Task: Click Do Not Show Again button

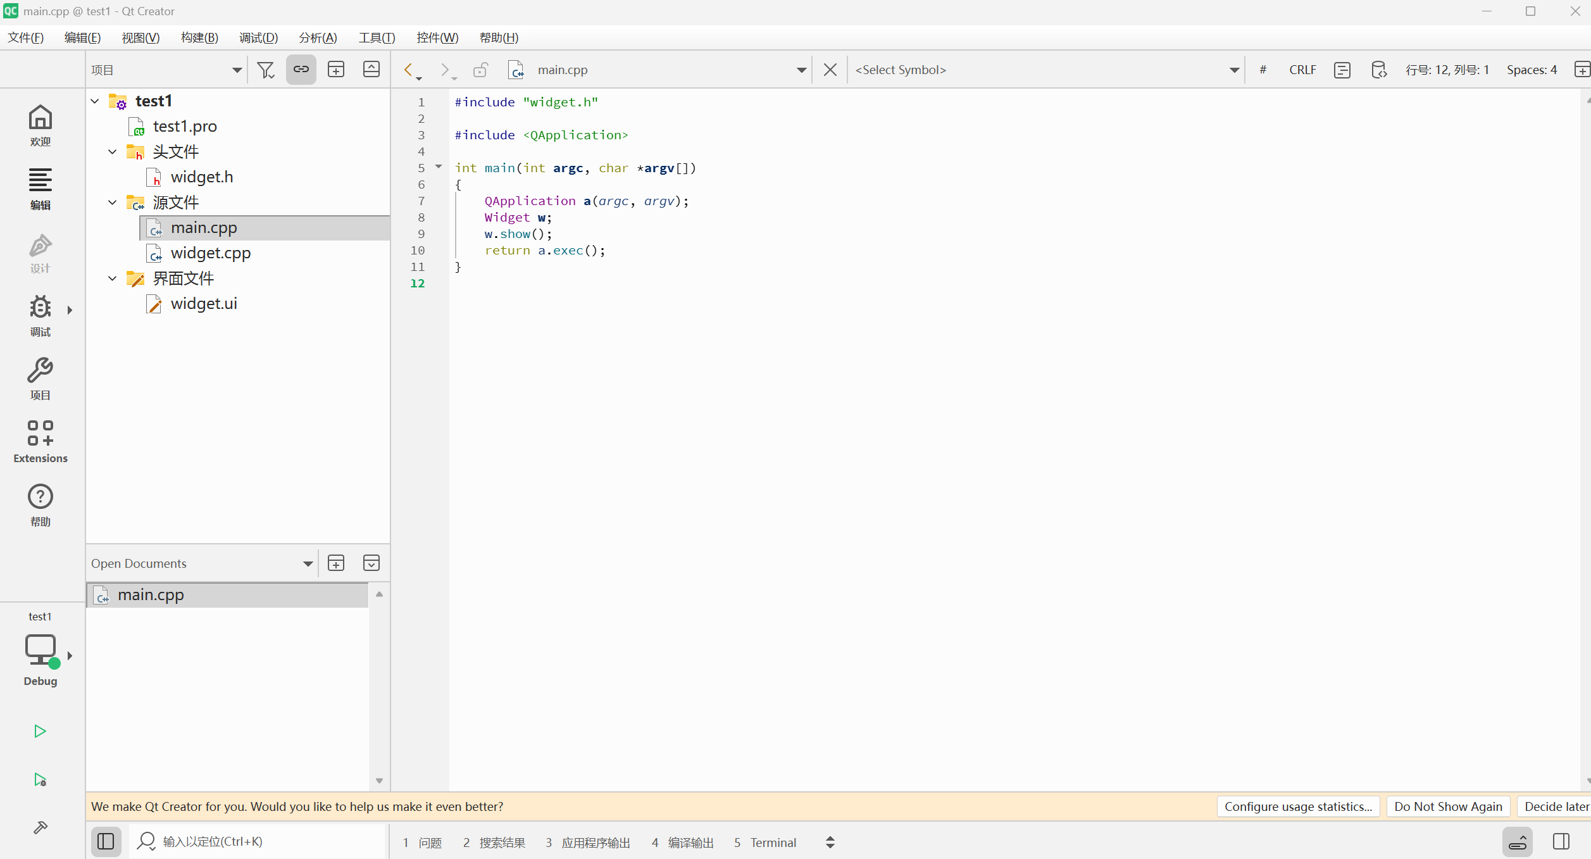Action: (1447, 806)
